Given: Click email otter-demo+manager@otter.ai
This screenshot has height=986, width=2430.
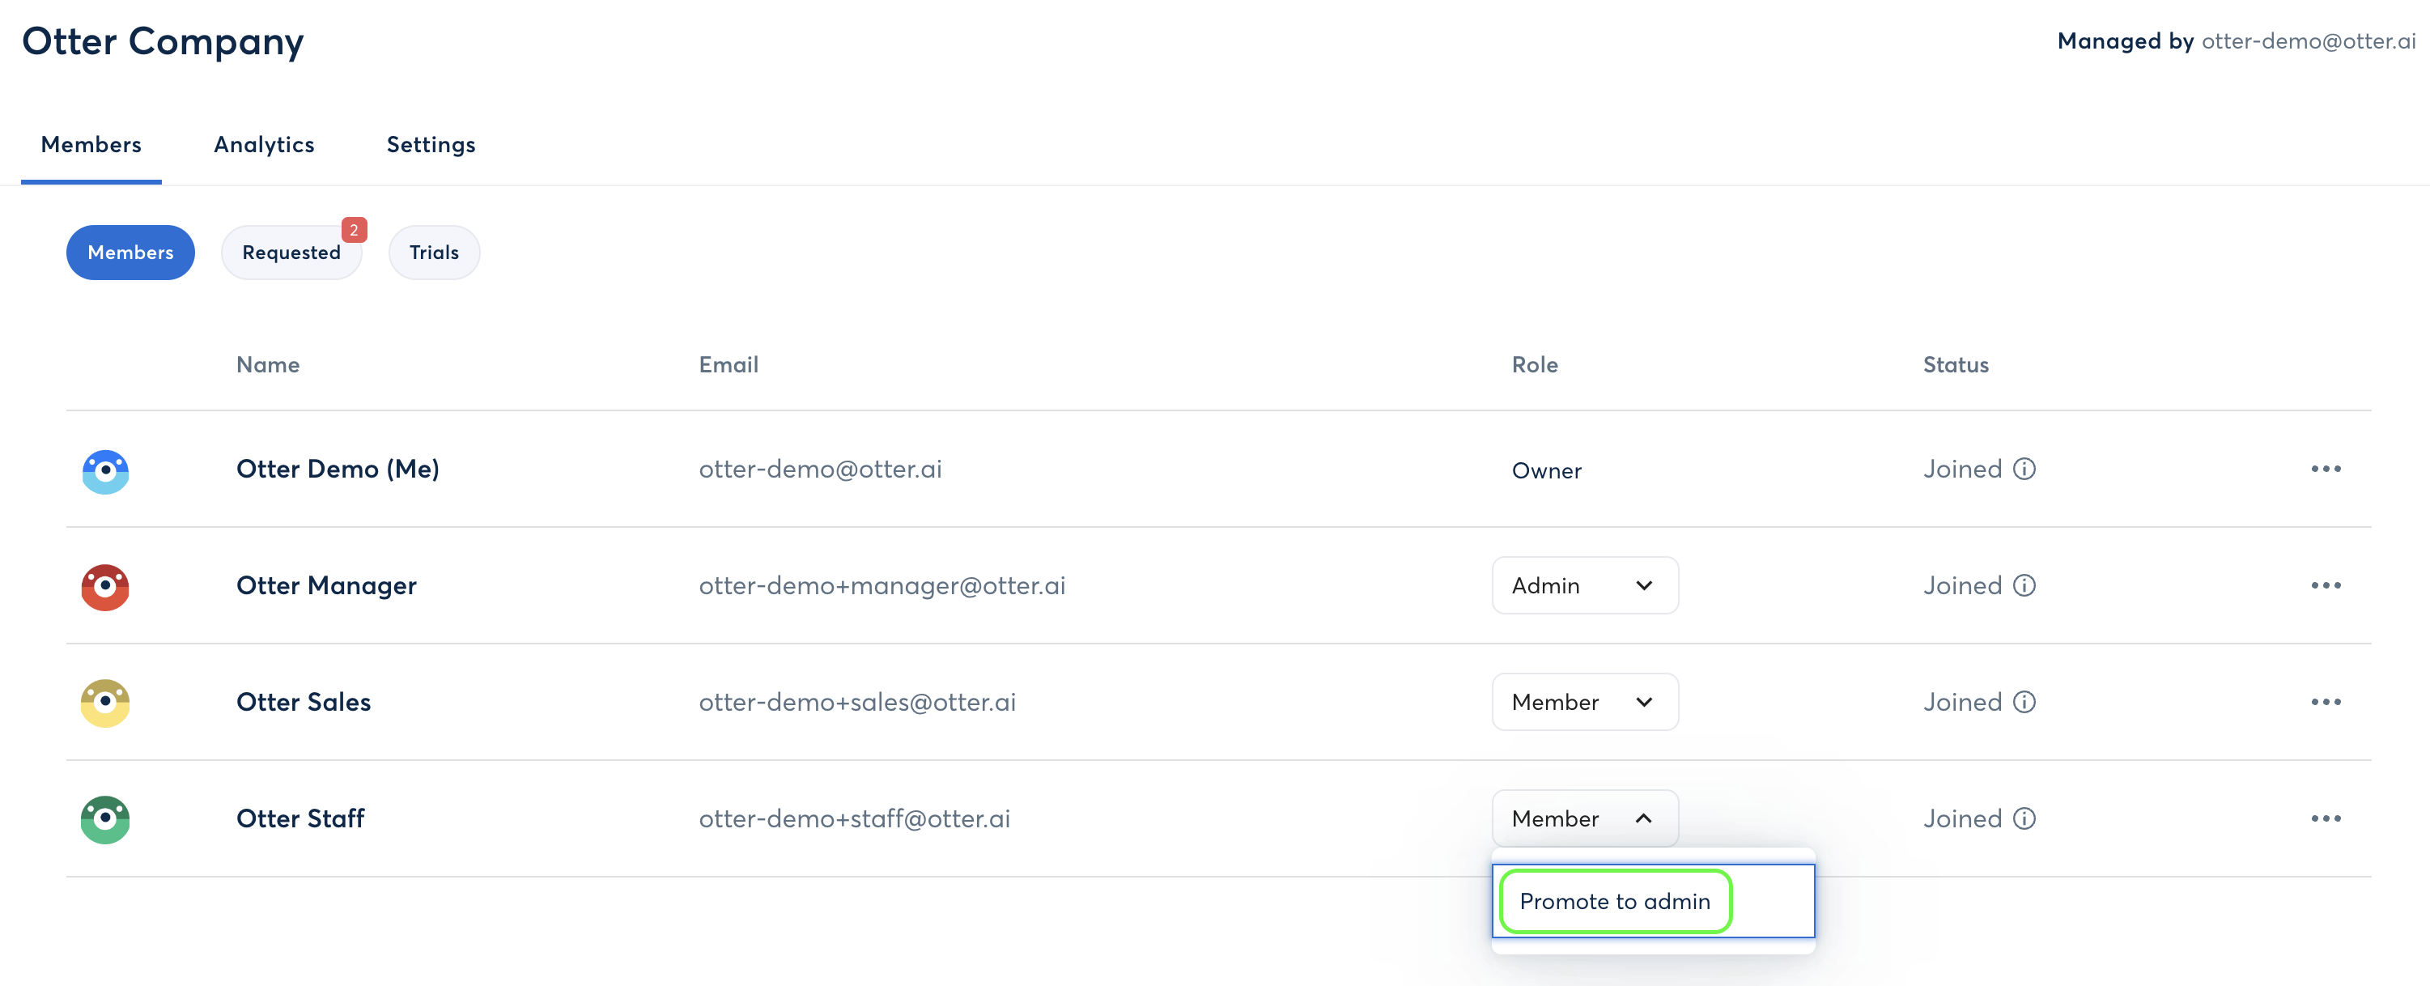Looking at the screenshot, I should tap(882, 585).
